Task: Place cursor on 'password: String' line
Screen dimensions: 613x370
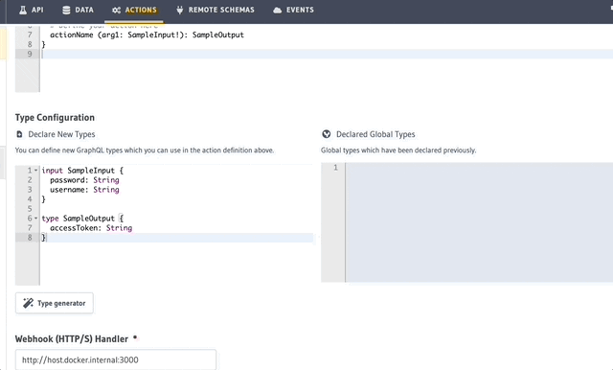Action: pyautogui.click(x=84, y=180)
